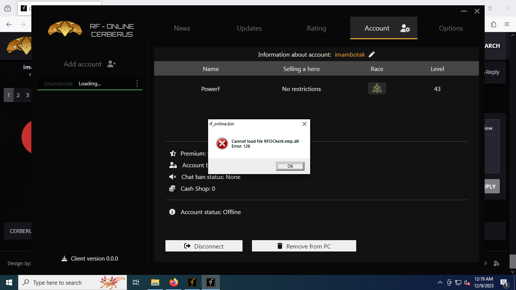Viewport: 516px width, 290px height.
Task: Click the taskbar search box
Action: [x=73, y=282]
